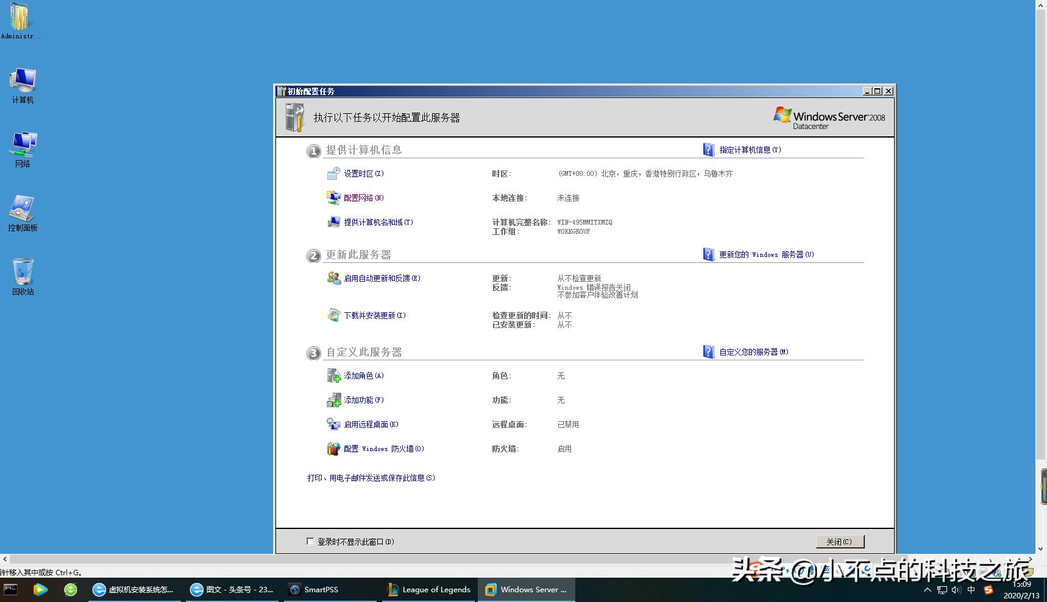Viewport: 1047px width, 602px height.
Task: Click the 关闭(C) button
Action: click(840, 541)
